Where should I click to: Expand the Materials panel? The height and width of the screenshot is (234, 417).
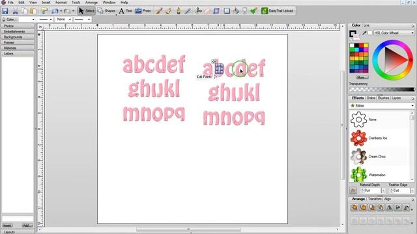(18, 48)
